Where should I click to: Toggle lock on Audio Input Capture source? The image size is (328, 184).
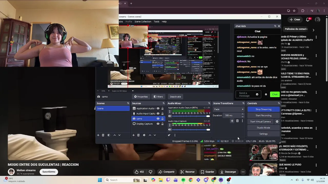[162, 113]
